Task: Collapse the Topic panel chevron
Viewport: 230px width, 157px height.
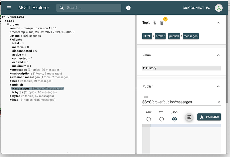Action: 218,23
